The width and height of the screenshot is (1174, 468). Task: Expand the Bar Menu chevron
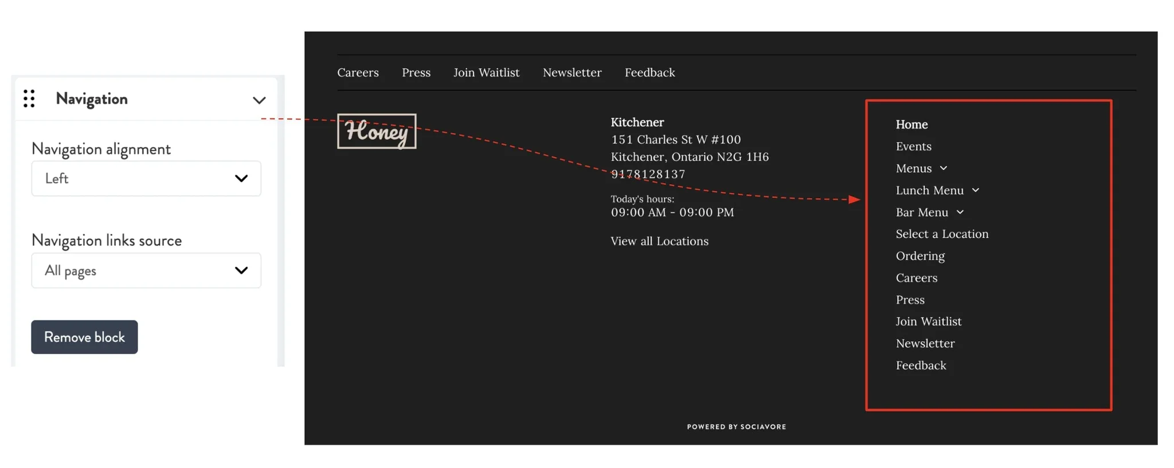click(960, 212)
